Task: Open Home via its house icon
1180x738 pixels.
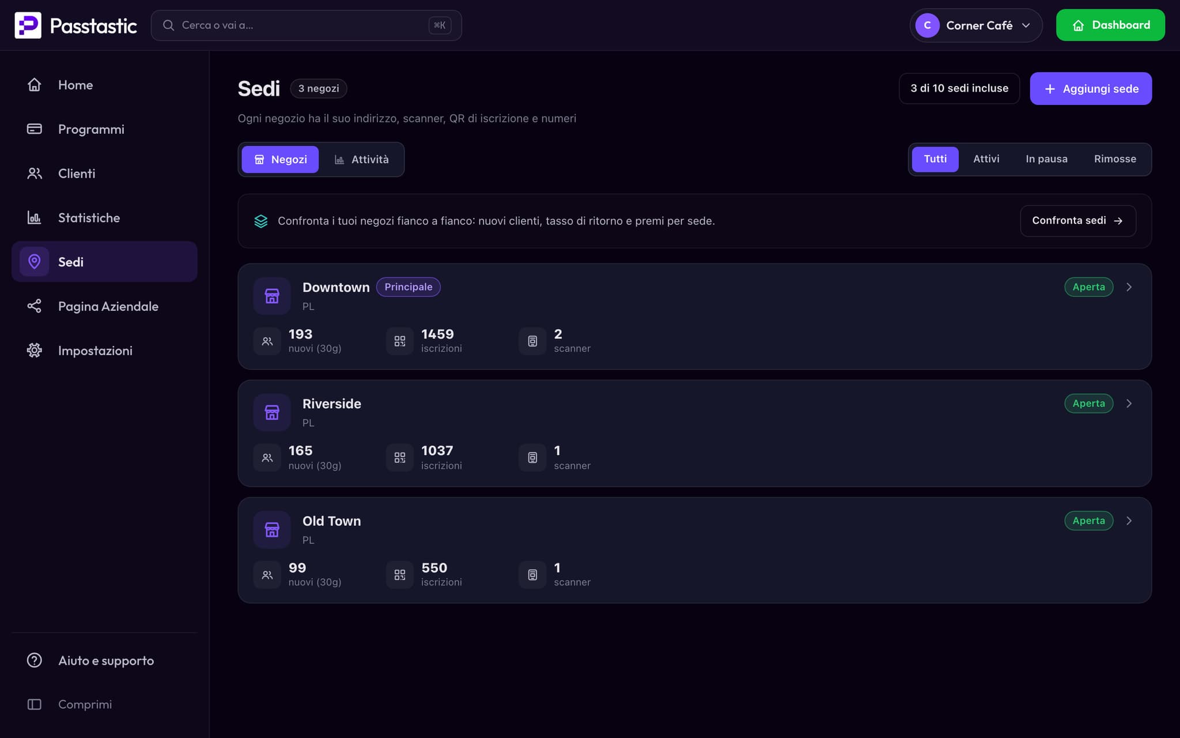Action: click(x=35, y=85)
